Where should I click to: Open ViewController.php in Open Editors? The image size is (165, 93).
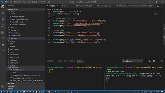point(20,75)
